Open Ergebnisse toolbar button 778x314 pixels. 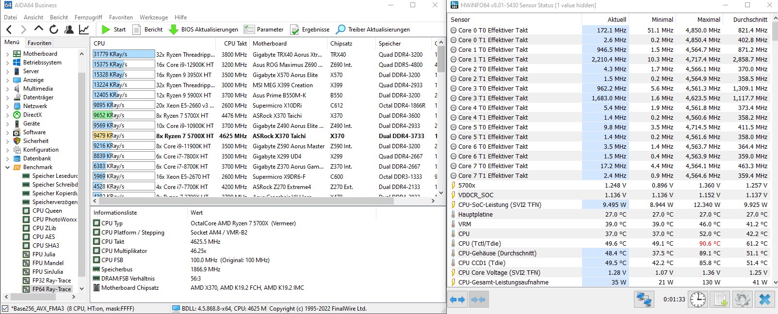309,30
